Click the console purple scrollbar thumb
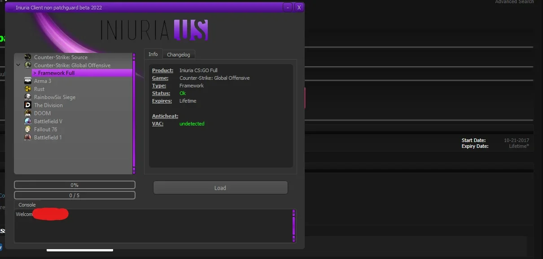The height and width of the screenshot is (259, 543). coord(294,225)
